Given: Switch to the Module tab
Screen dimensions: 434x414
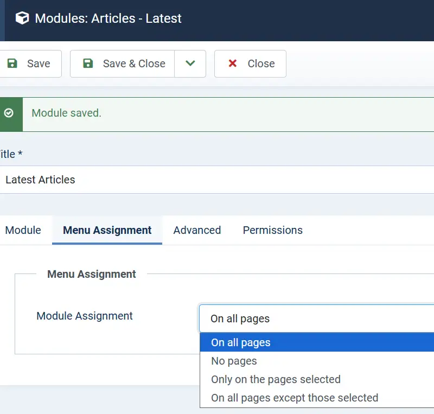Looking at the screenshot, I should tap(23, 230).
